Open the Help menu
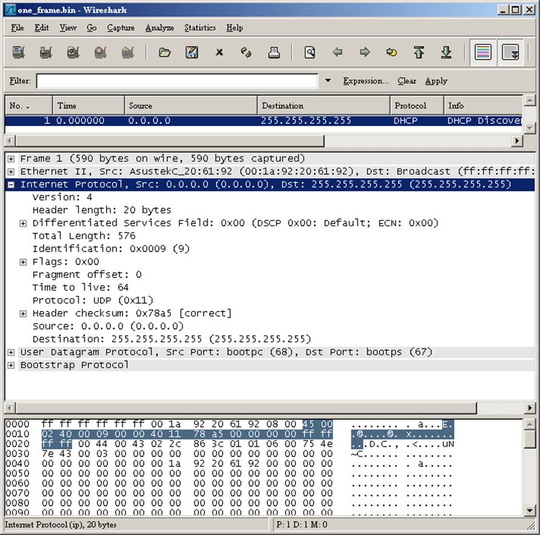Image resolution: width=540 pixels, height=535 pixels. tap(235, 27)
